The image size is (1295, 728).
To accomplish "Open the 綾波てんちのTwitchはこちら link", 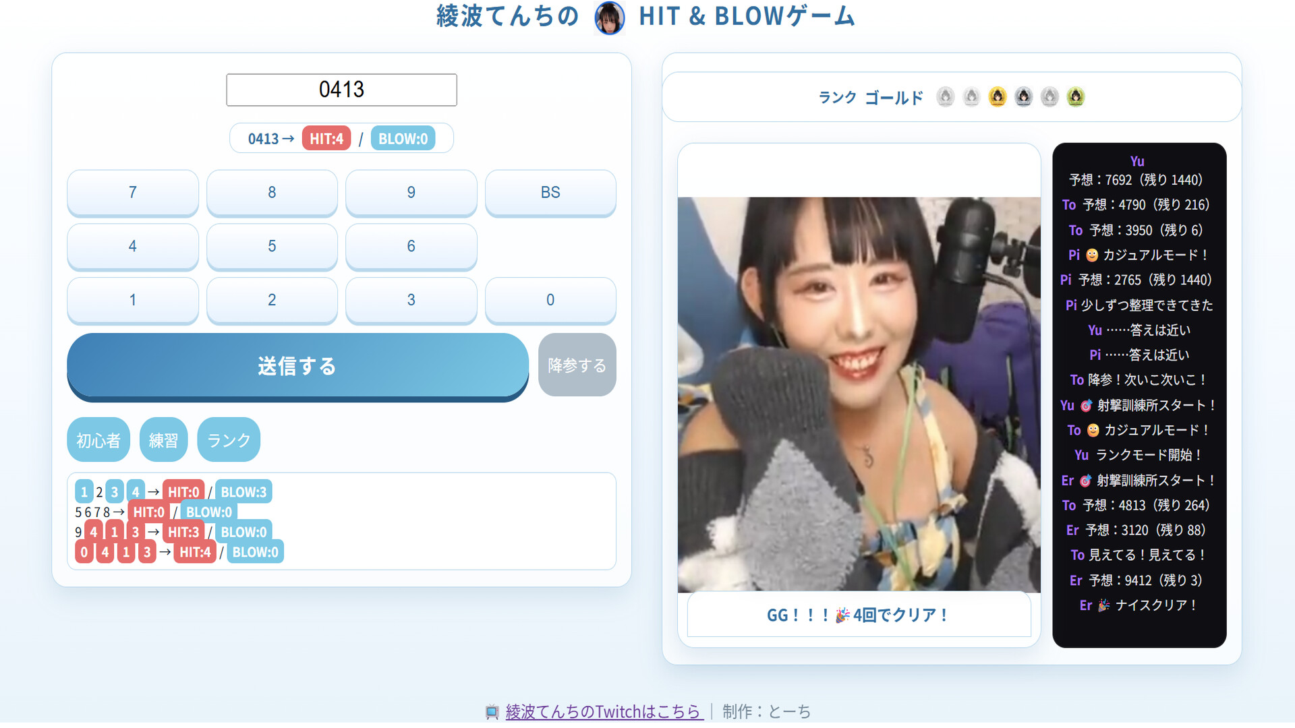I will (603, 711).
